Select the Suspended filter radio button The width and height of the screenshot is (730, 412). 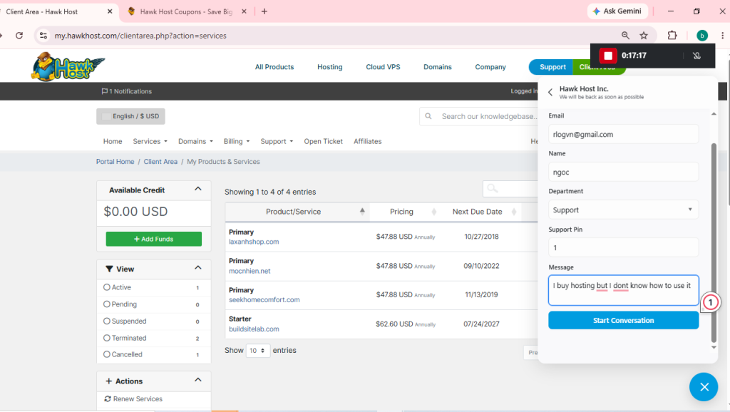pos(107,321)
